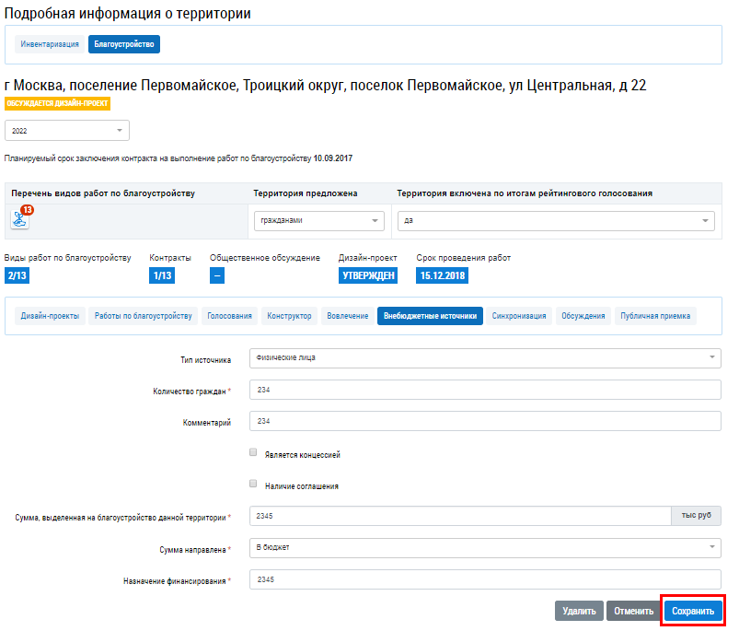Focus the «Назначение финансирования» input field
The width and height of the screenshot is (739, 631).
(485, 579)
